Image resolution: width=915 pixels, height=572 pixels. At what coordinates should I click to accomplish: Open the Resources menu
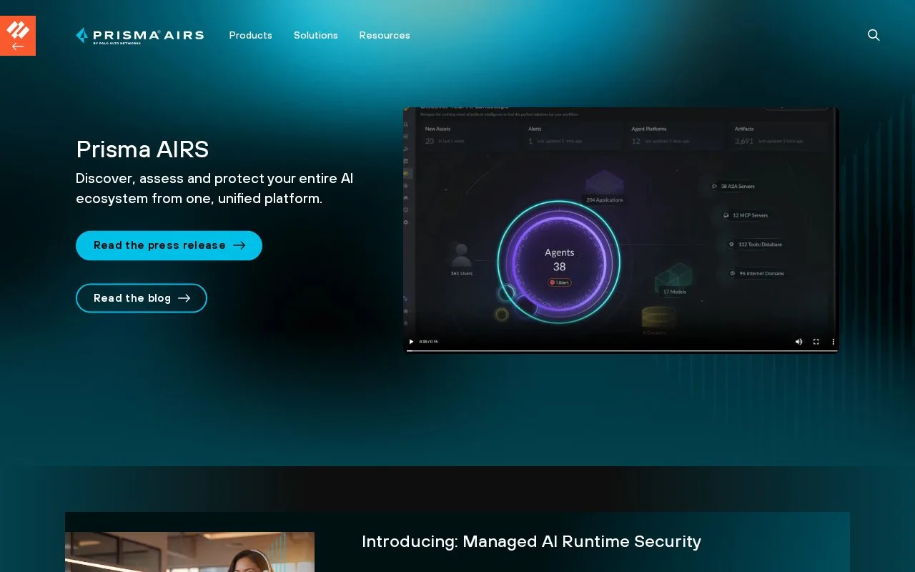[385, 35]
